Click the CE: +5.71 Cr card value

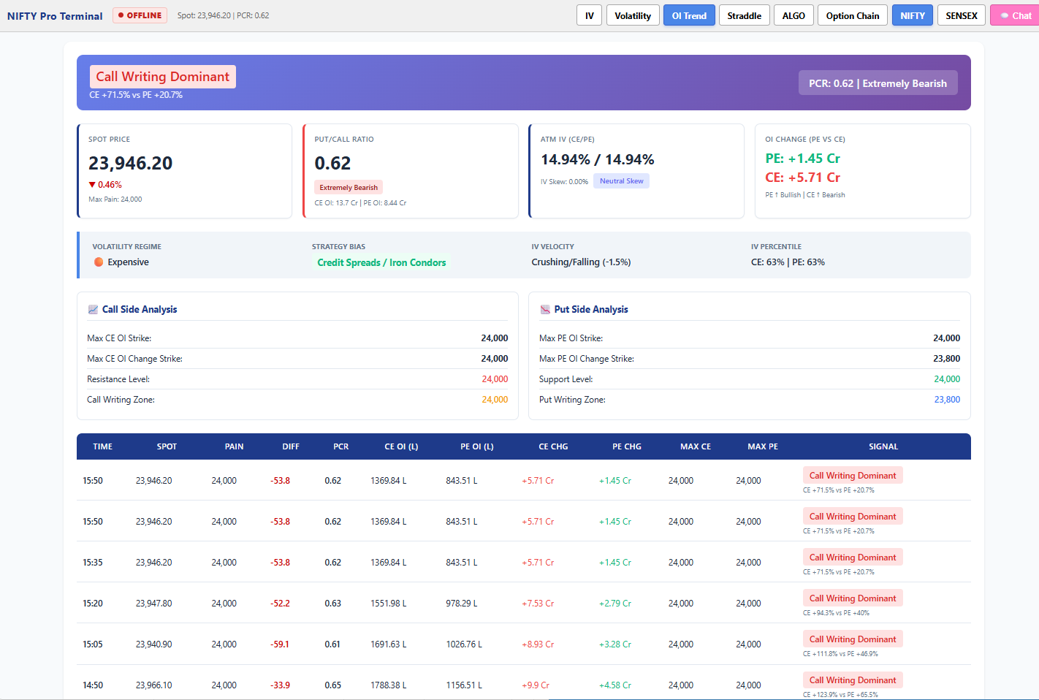[802, 178]
